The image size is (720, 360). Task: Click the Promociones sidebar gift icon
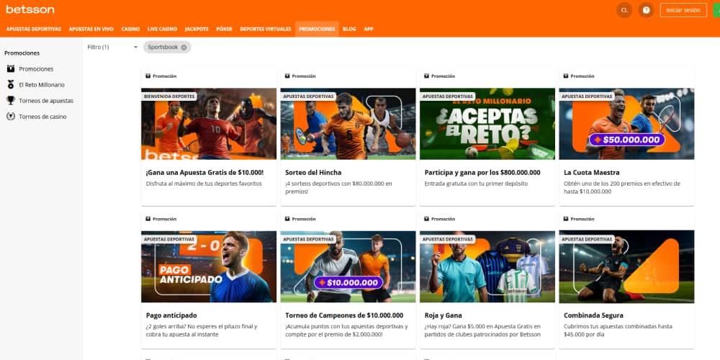coord(11,69)
